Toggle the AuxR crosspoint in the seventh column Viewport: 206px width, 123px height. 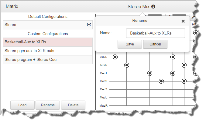click(184, 65)
